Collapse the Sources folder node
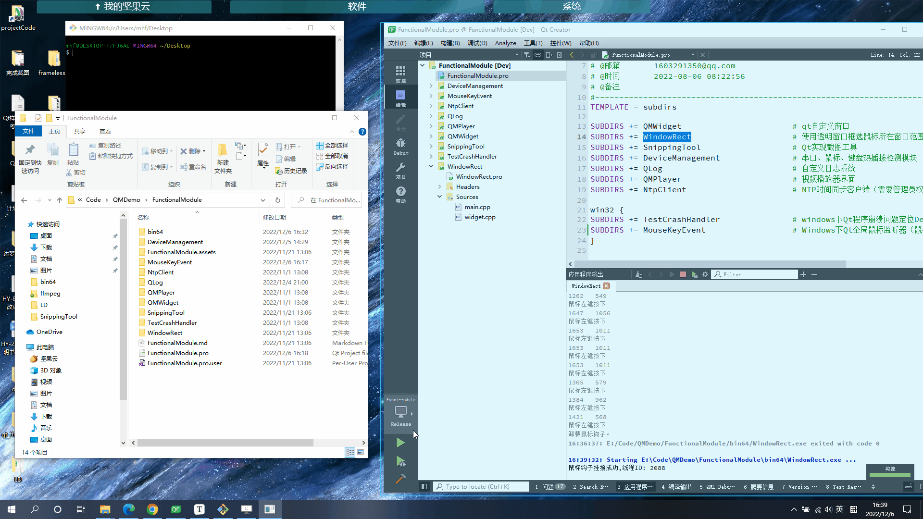Screen dimensions: 923x519 point(439,197)
